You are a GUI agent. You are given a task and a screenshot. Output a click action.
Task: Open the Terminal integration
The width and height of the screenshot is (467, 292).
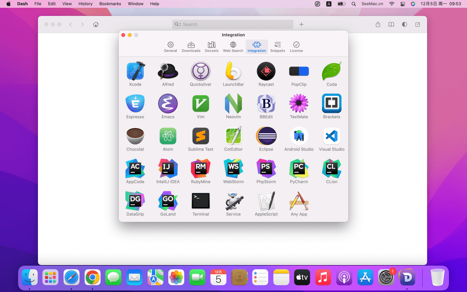click(201, 201)
